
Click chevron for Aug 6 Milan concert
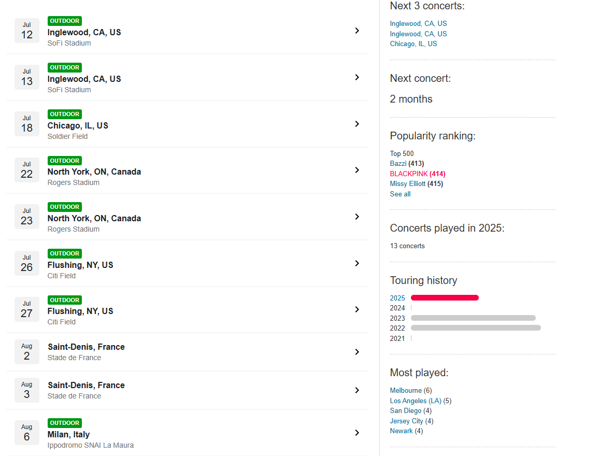click(x=357, y=433)
